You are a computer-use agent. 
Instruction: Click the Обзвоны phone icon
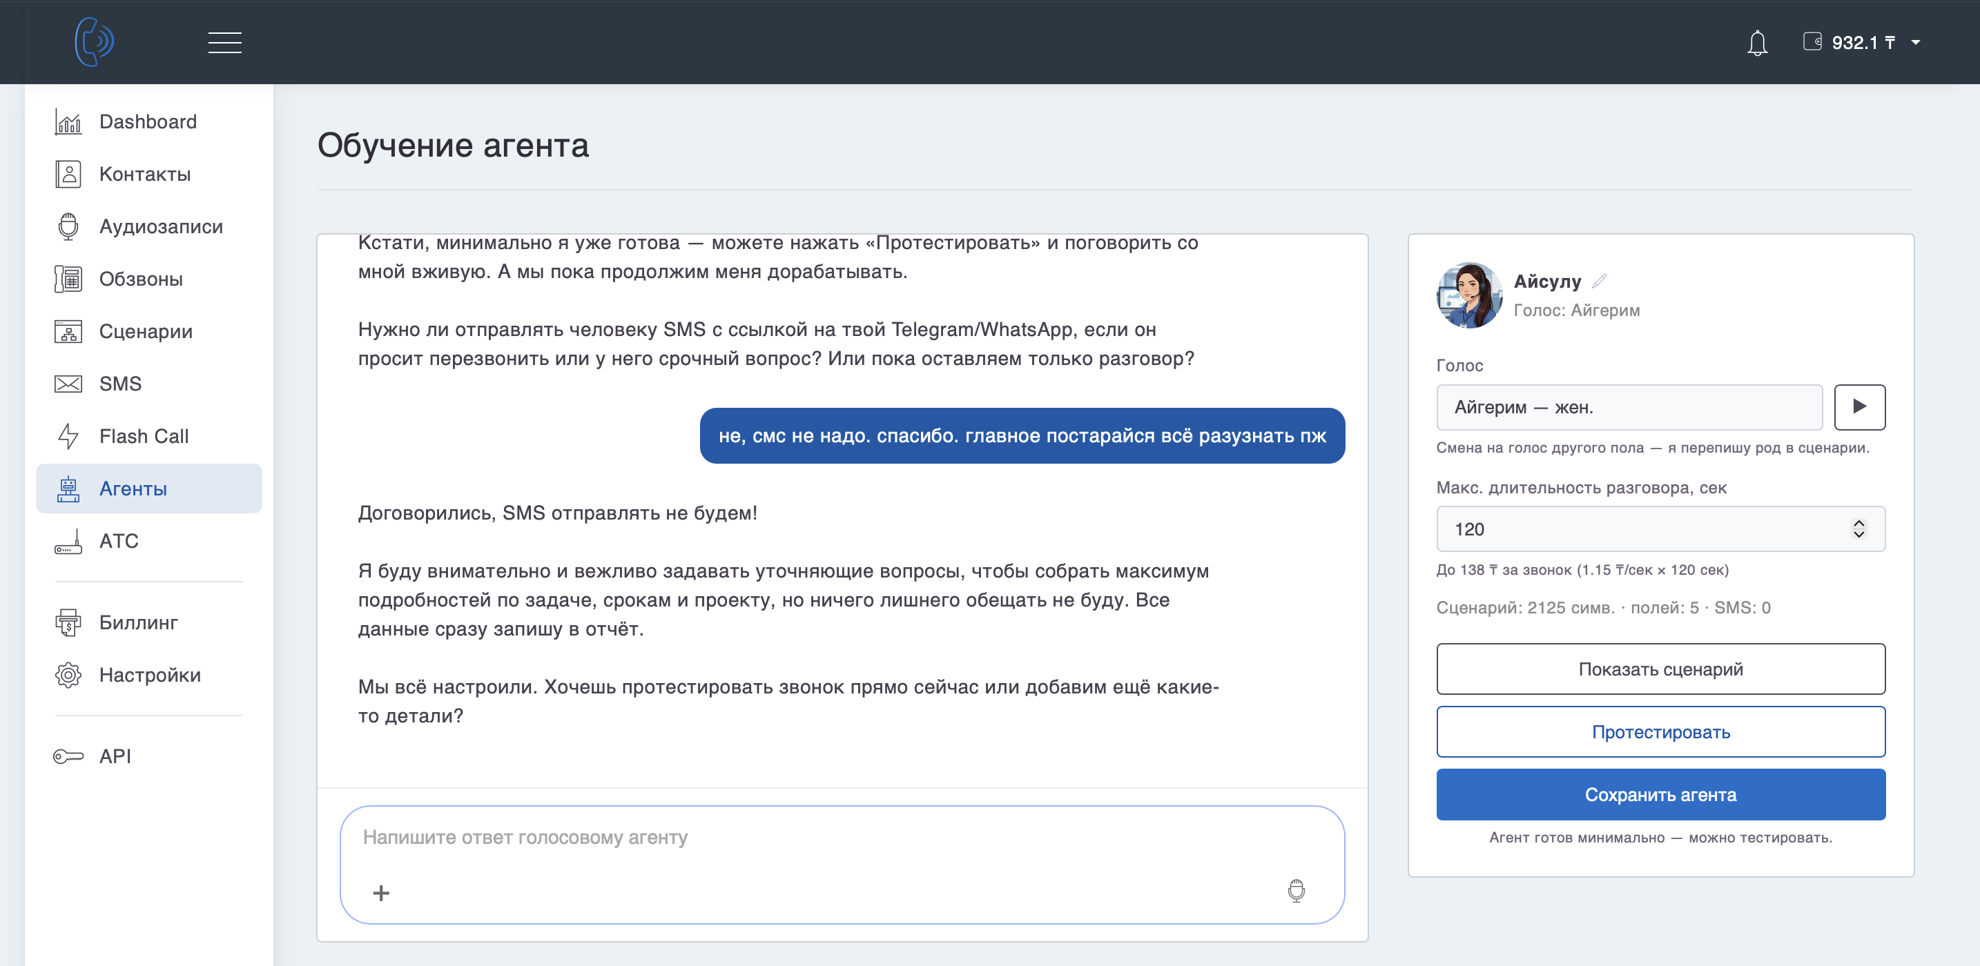[x=68, y=279]
